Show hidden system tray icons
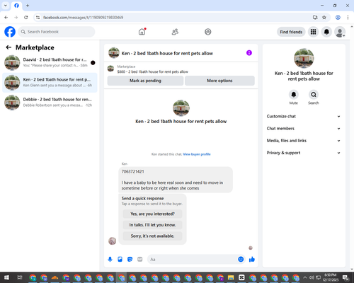Screen dimensions: 354x283 [304, 277]
